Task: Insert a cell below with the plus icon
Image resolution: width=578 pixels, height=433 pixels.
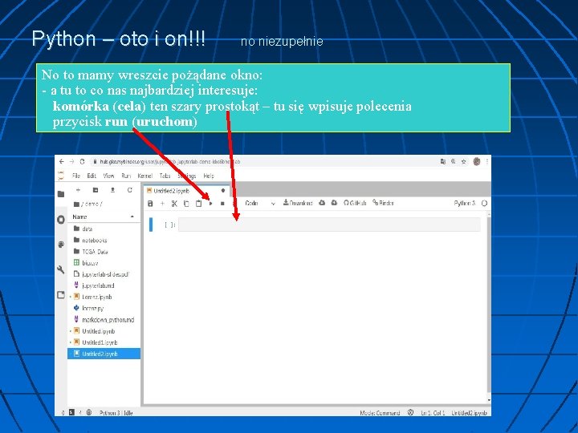Action: coord(162,203)
